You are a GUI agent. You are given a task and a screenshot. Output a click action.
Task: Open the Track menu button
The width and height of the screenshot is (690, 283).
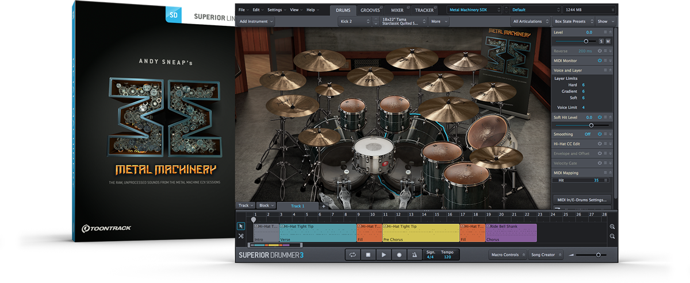246,206
